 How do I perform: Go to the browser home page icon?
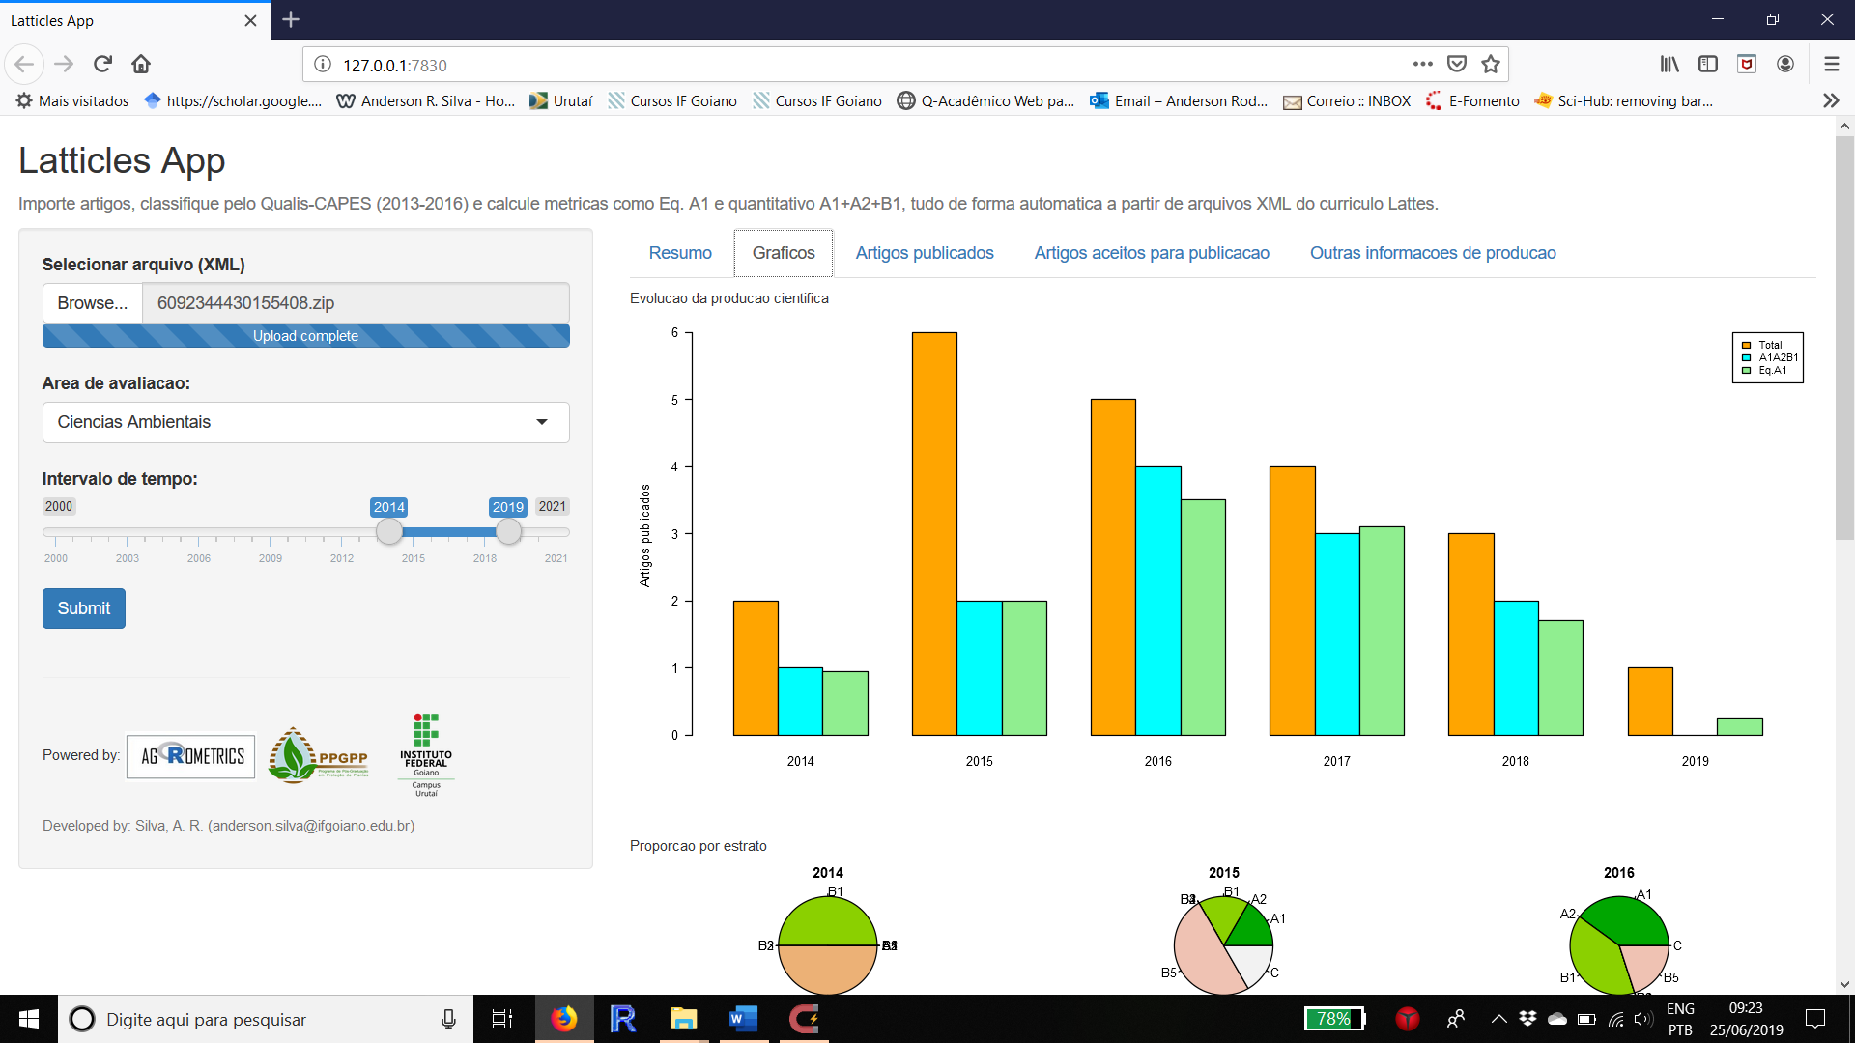click(141, 64)
